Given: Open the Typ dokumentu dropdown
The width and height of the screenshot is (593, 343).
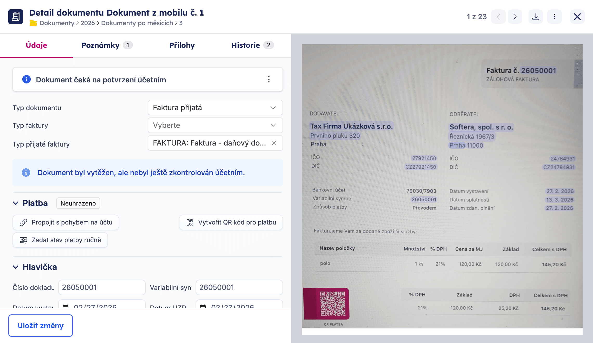Looking at the screenshot, I should coord(215,108).
